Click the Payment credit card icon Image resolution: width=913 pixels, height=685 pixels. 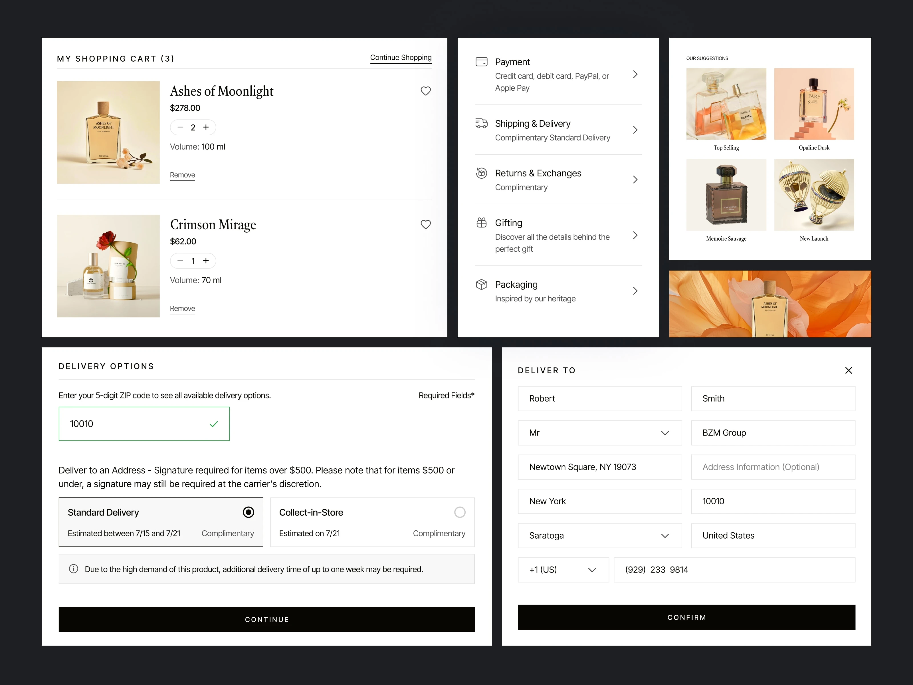(481, 62)
